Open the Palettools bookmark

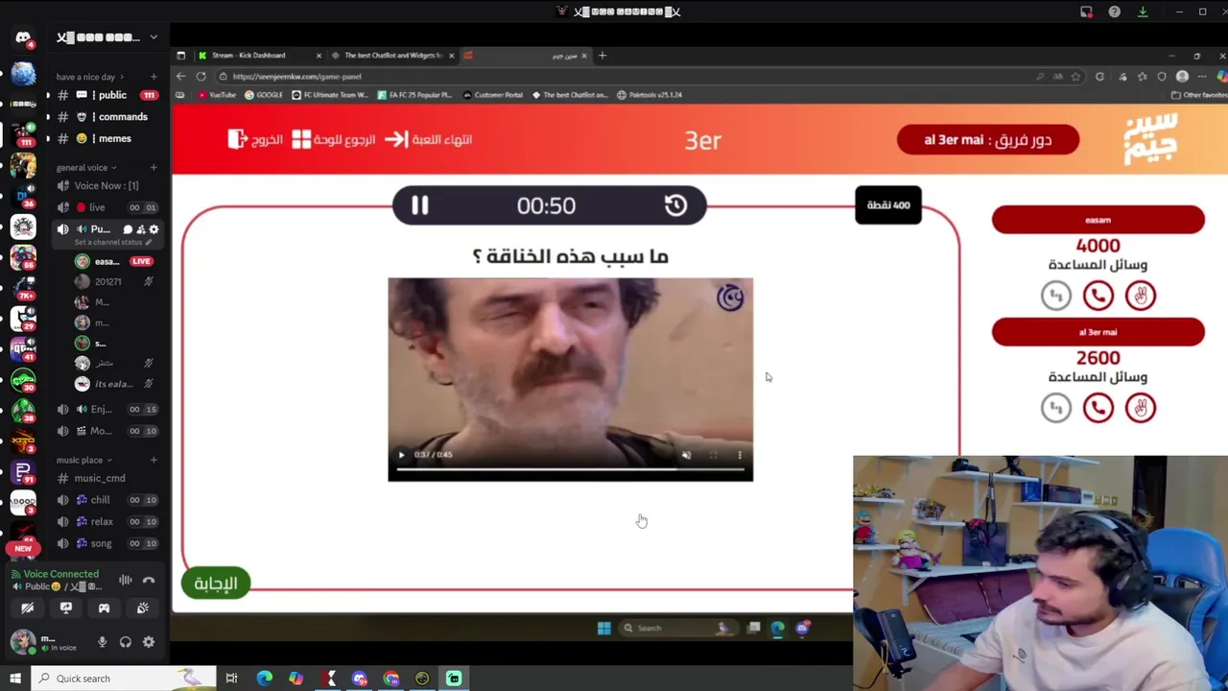649,95
